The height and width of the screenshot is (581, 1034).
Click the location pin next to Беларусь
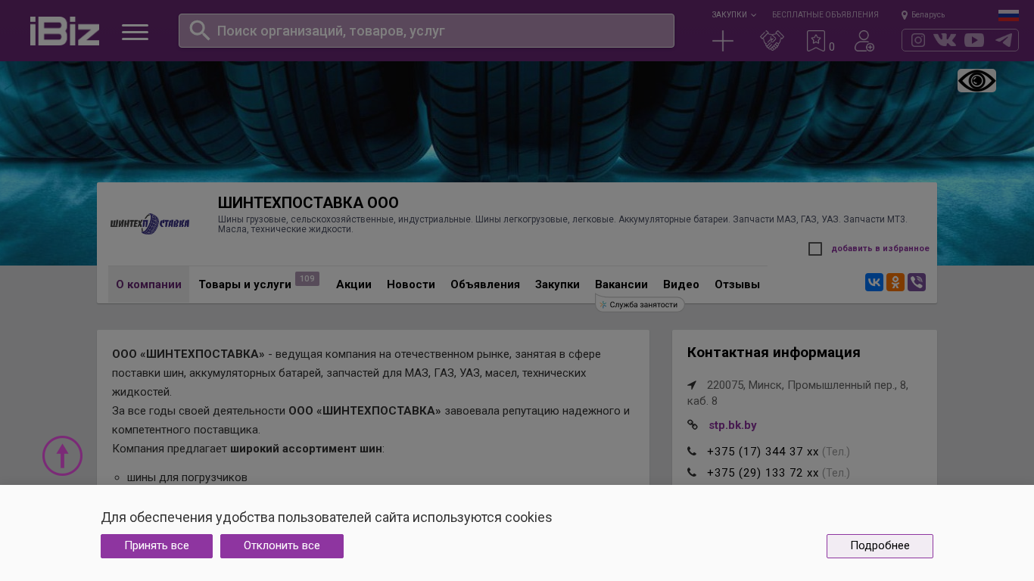[905, 15]
